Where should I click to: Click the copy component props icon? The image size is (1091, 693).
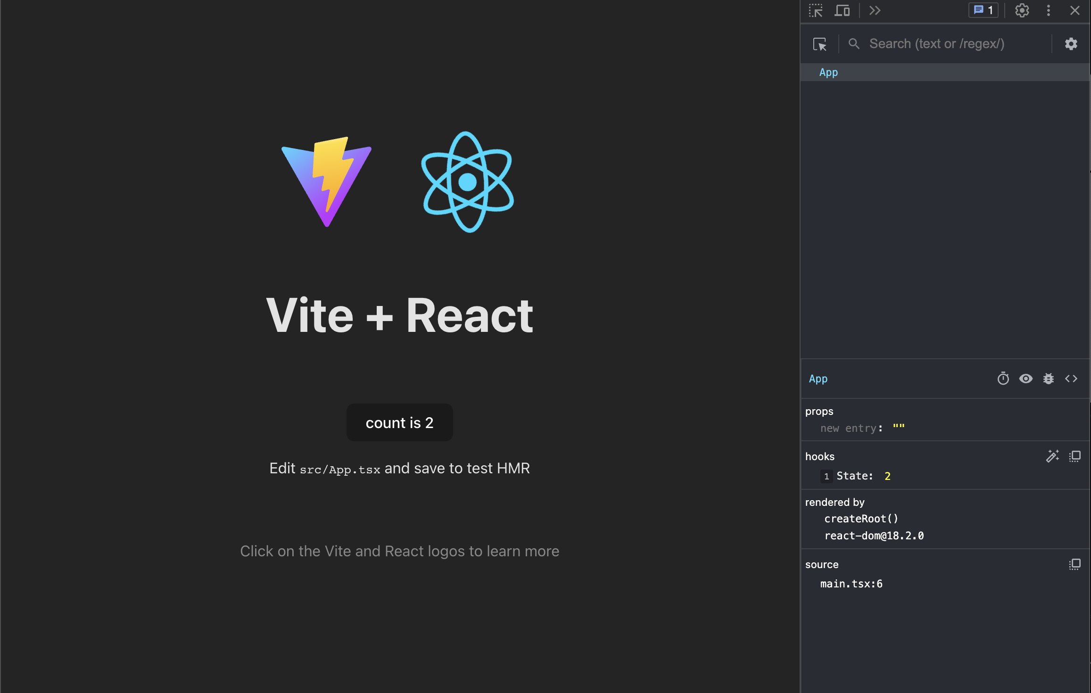1076,456
